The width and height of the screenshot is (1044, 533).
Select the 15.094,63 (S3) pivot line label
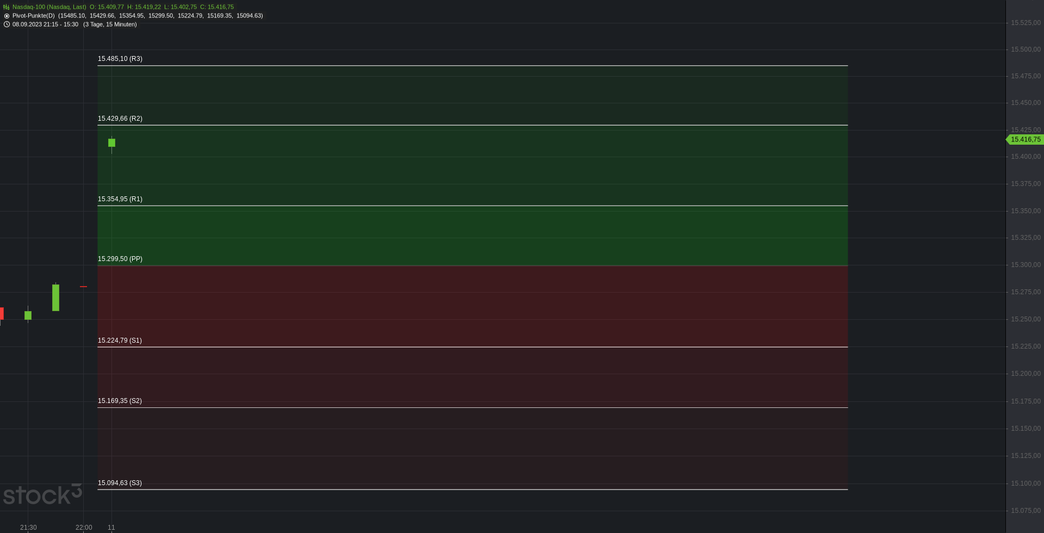[x=120, y=483]
